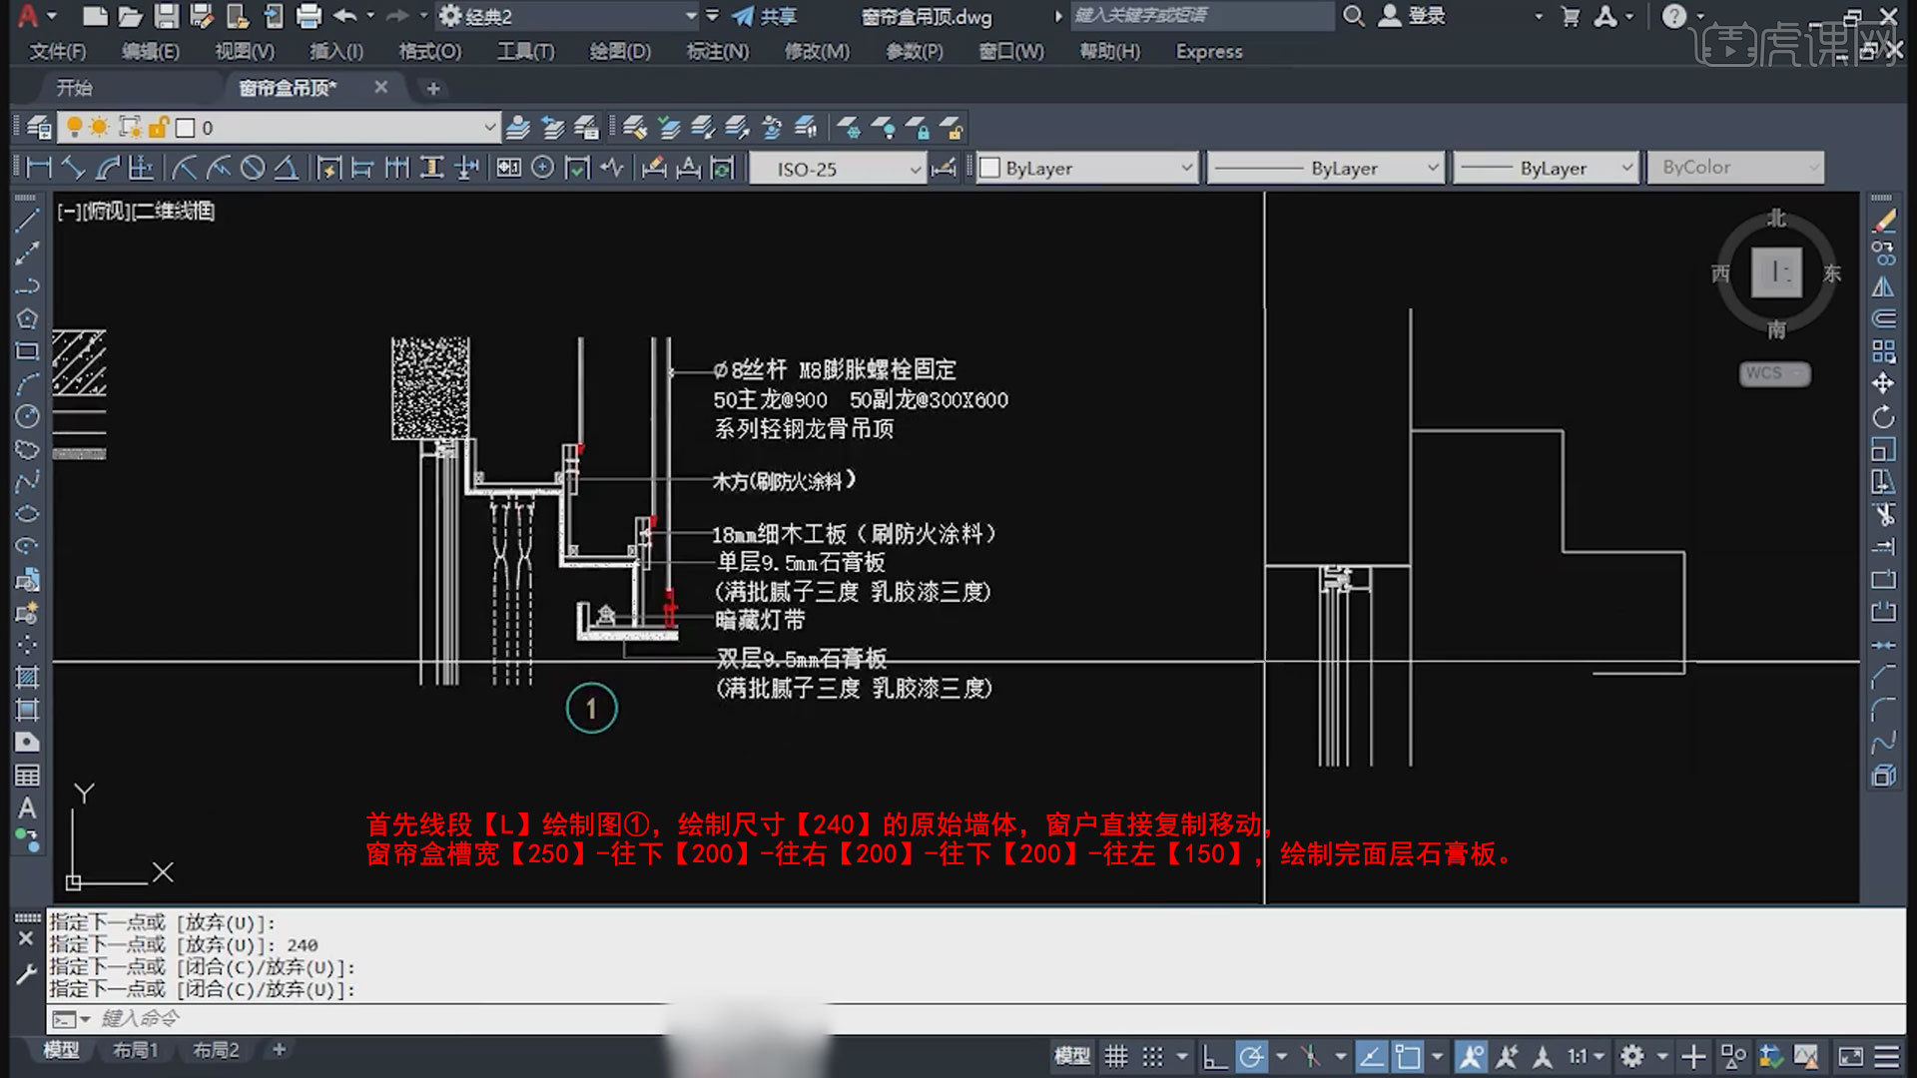The width and height of the screenshot is (1917, 1078).
Task: Select the Diameter Dimension tool
Action: coord(253,168)
